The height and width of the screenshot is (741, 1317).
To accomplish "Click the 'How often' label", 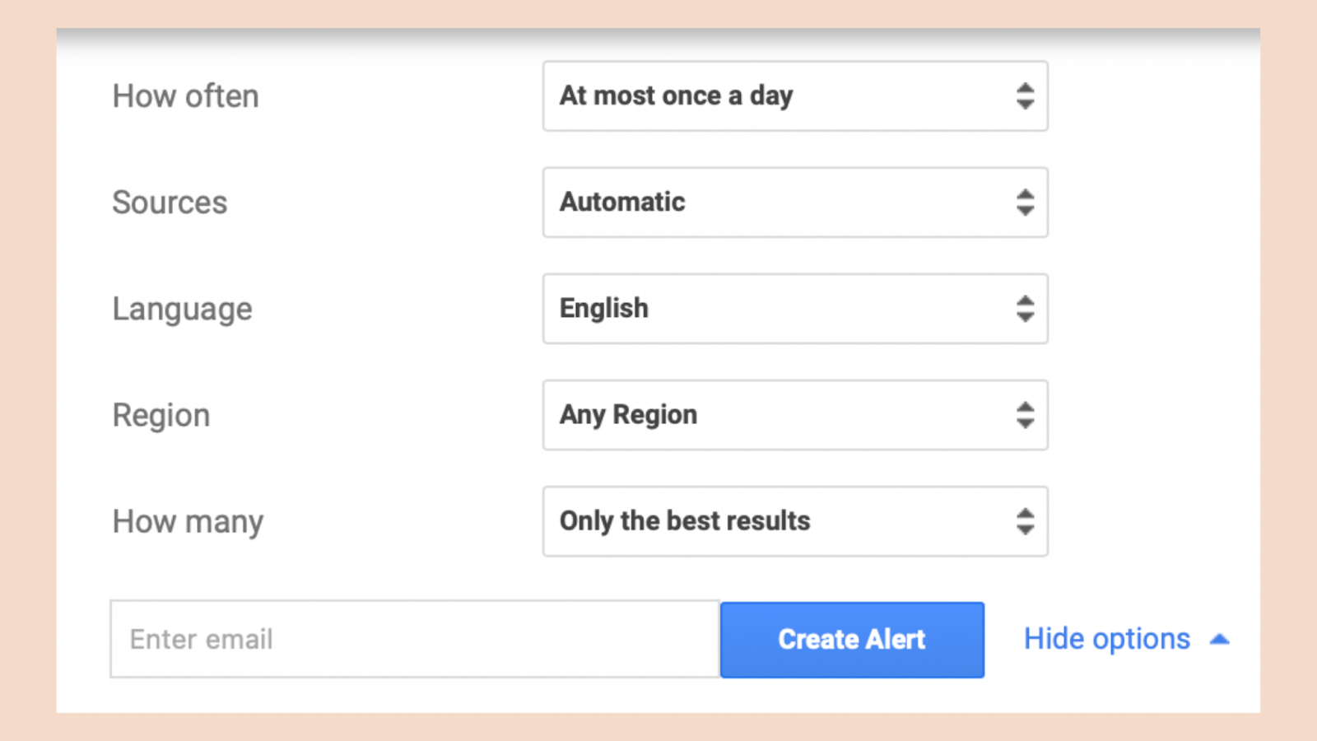I will [x=186, y=96].
